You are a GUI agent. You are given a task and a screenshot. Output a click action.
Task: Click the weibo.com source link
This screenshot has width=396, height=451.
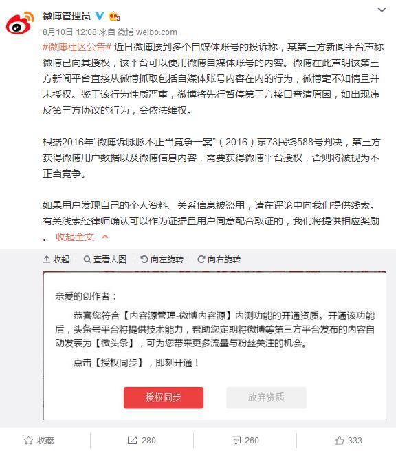pyautogui.click(x=156, y=32)
